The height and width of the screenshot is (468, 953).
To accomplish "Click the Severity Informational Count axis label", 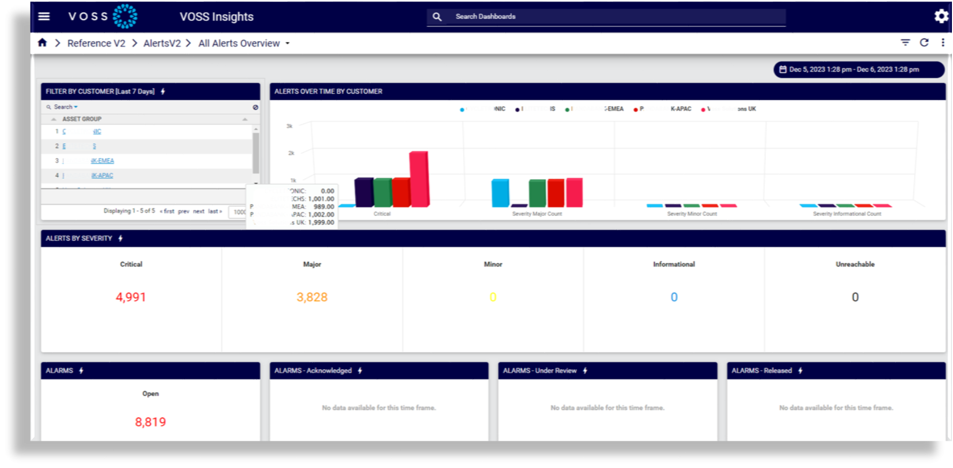I will [847, 214].
